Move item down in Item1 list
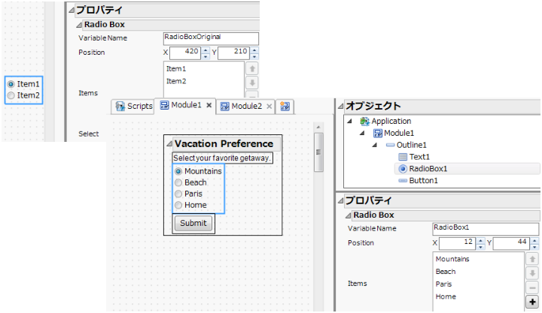Image resolution: width=542 pixels, height=313 pixels. pos(252,83)
